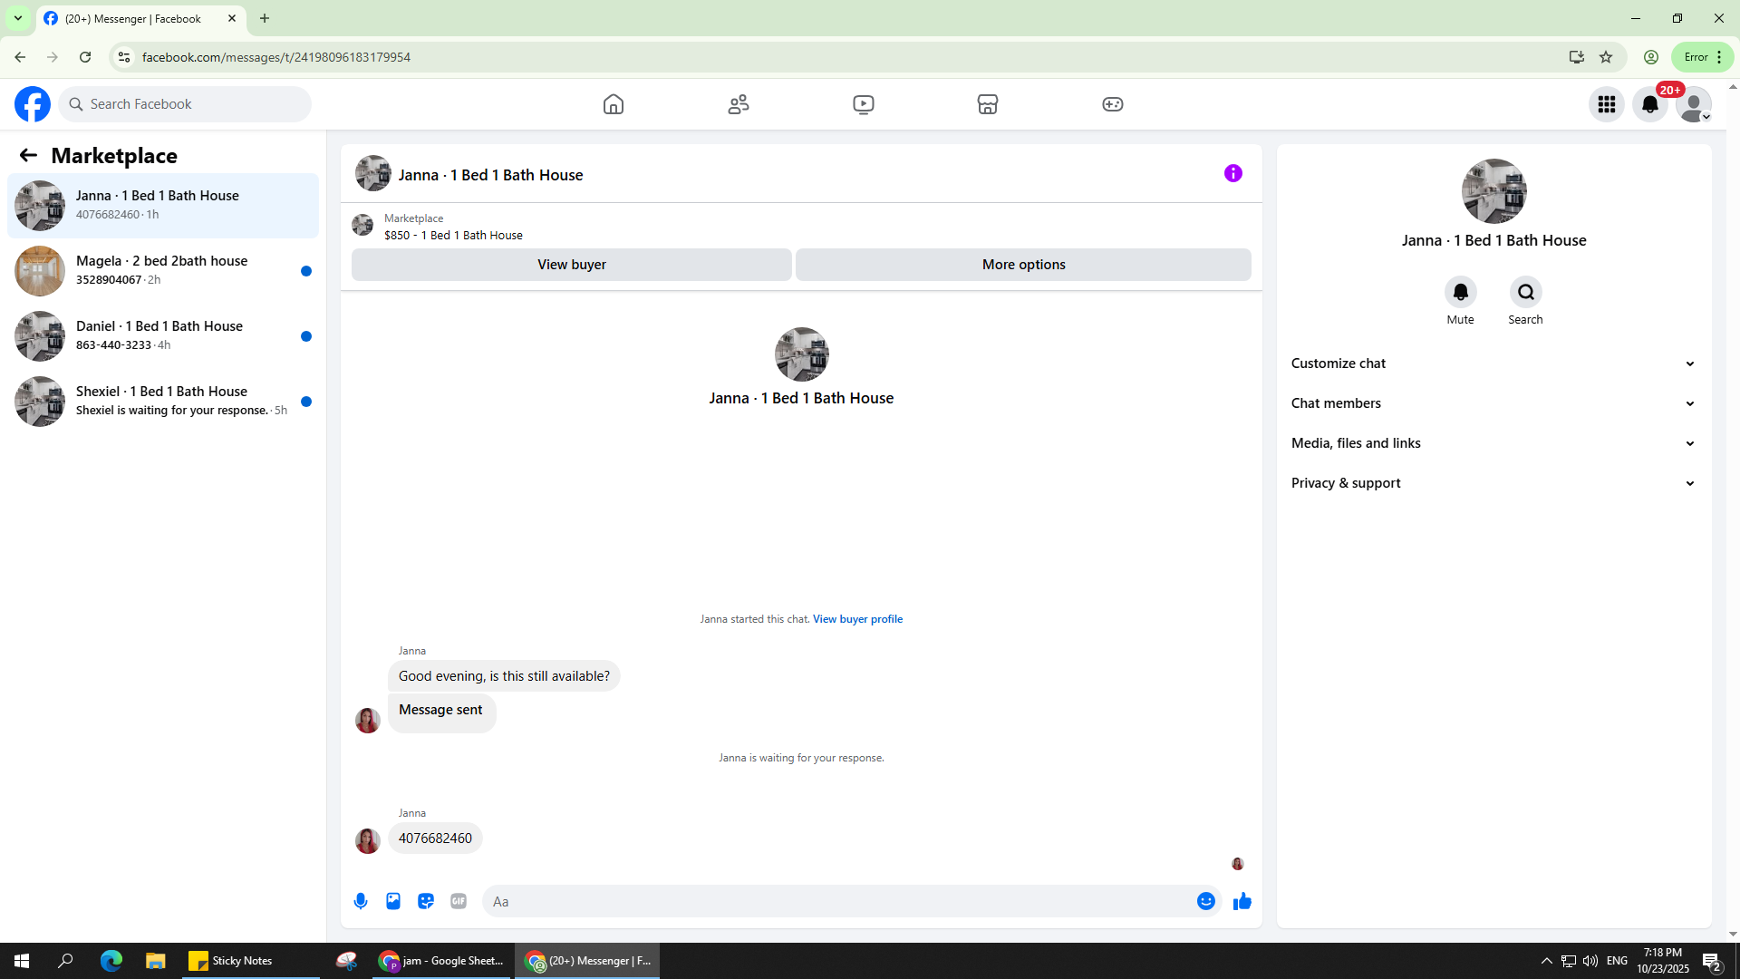Open View buyer profile link
The image size is (1740, 979).
[857, 619]
